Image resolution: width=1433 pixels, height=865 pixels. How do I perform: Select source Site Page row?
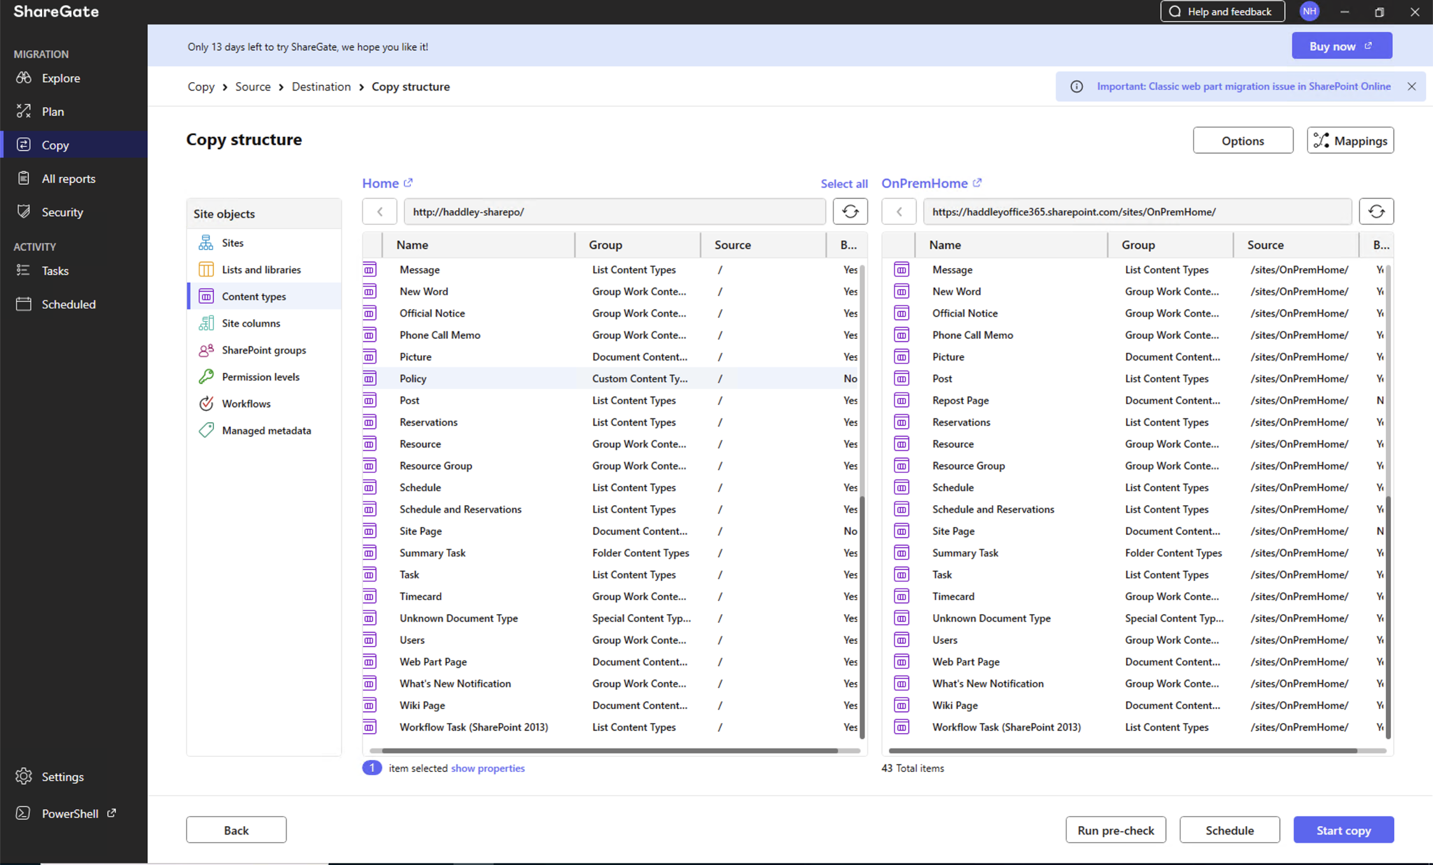pyautogui.click(x=611, y=531)
